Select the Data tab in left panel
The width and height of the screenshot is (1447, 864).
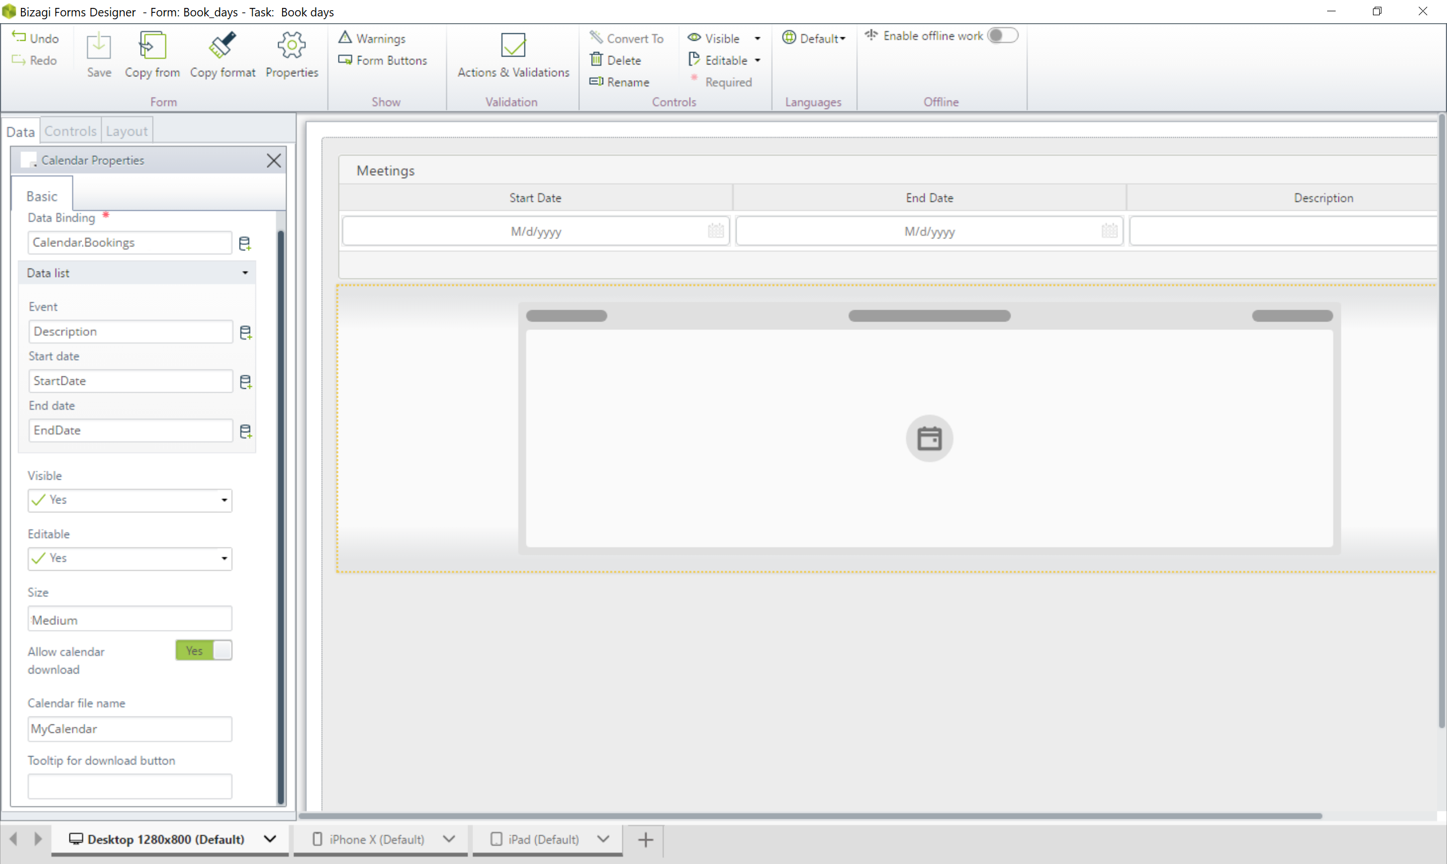pos(20,131)
